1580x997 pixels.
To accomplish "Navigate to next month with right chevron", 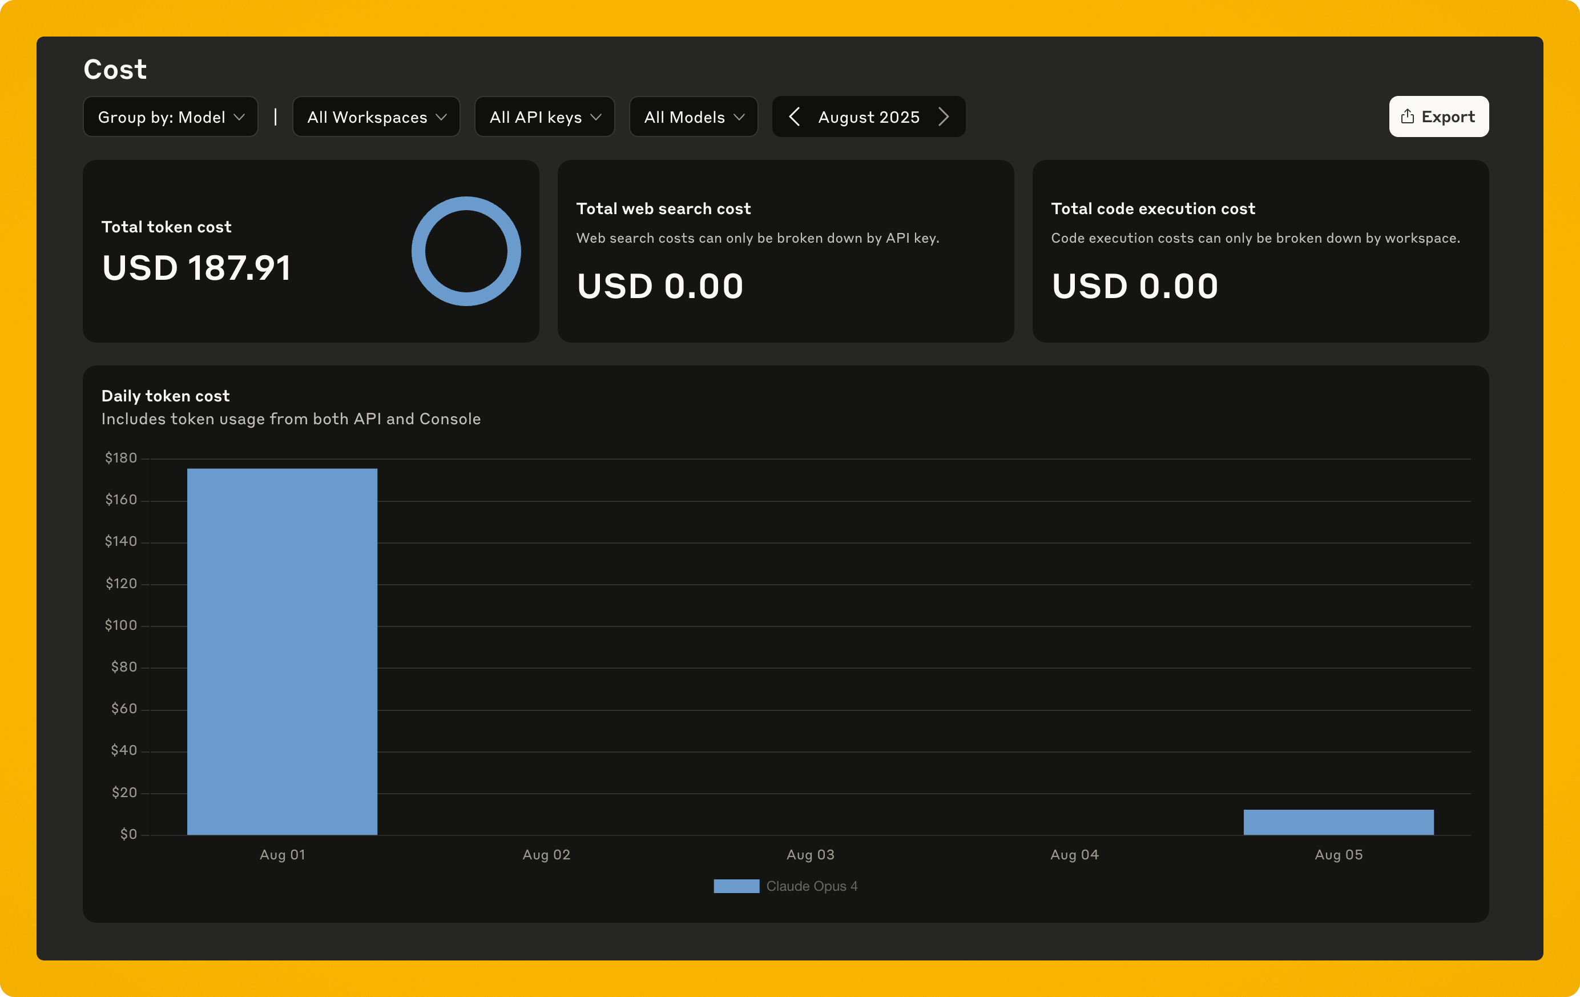I will click(944, 116).
